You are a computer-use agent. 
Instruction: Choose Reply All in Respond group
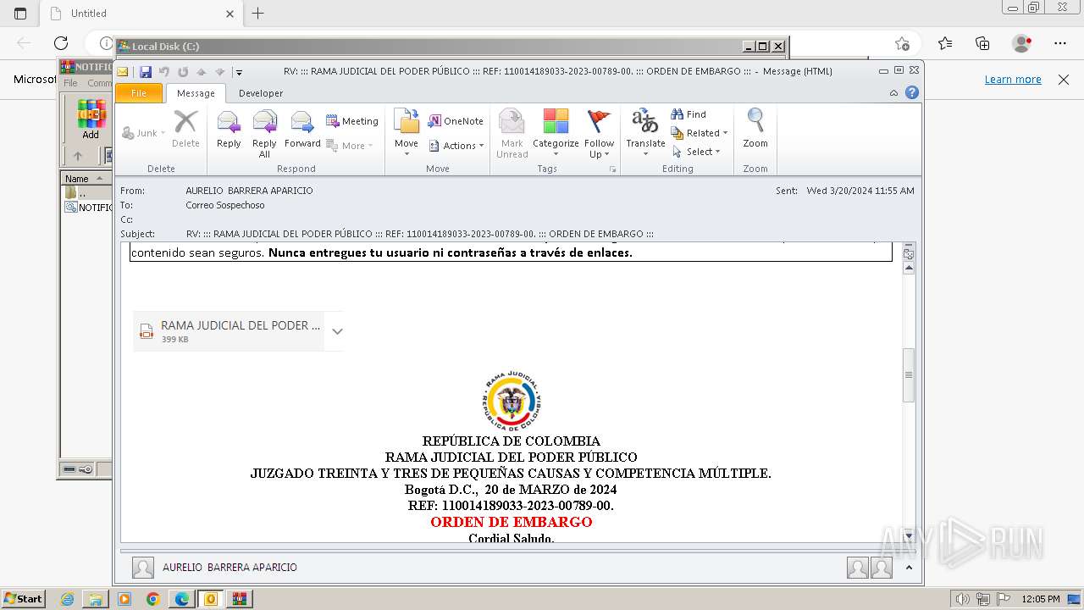pos(264,134)
